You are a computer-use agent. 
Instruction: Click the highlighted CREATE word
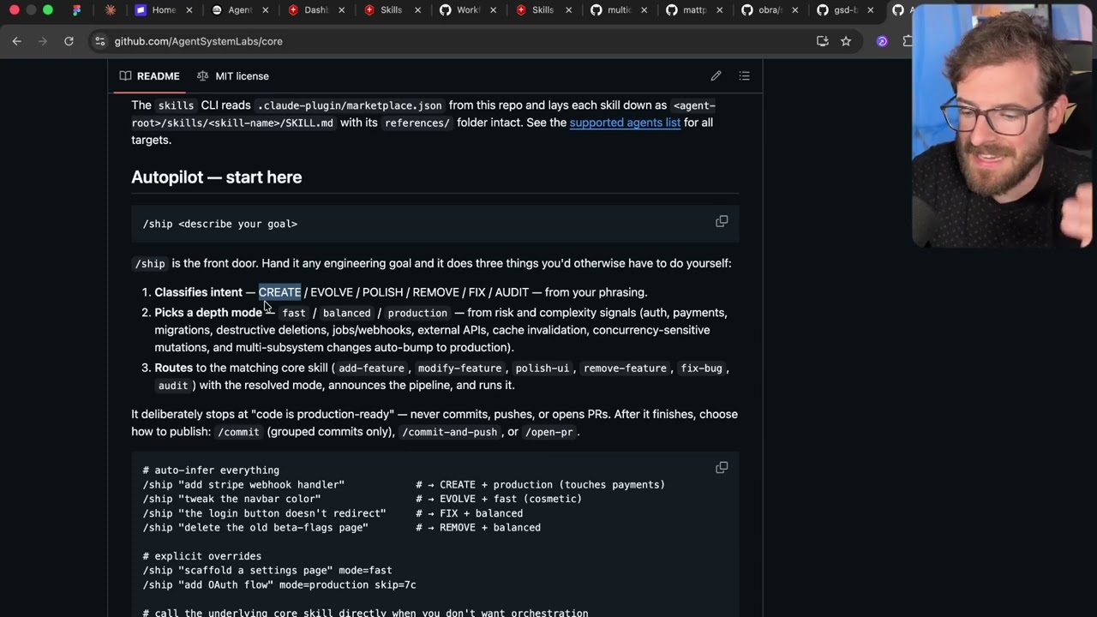[x=279, y=292]
